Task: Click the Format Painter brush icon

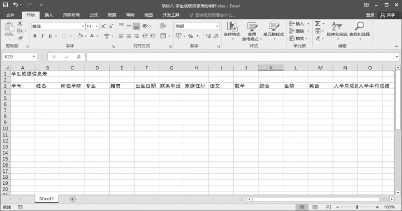Action: 20,38
